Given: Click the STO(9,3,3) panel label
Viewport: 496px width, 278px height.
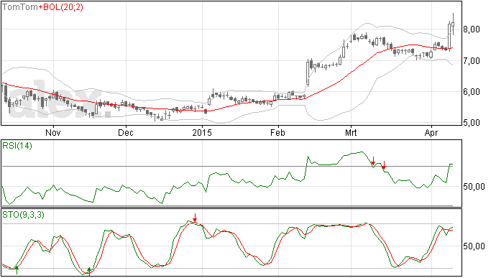Looking at the screenshot, I should coord(23,215).
